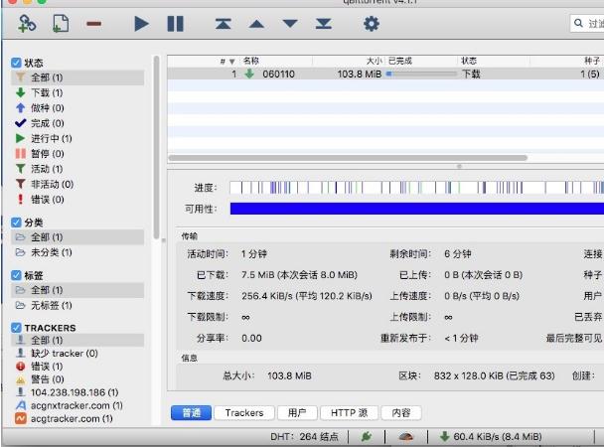Open options with the gear icon
The image size is (604, 447).
(x=372, y=24)
